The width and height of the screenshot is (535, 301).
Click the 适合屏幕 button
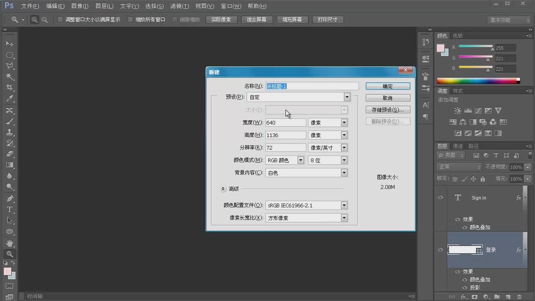(257, 20)
